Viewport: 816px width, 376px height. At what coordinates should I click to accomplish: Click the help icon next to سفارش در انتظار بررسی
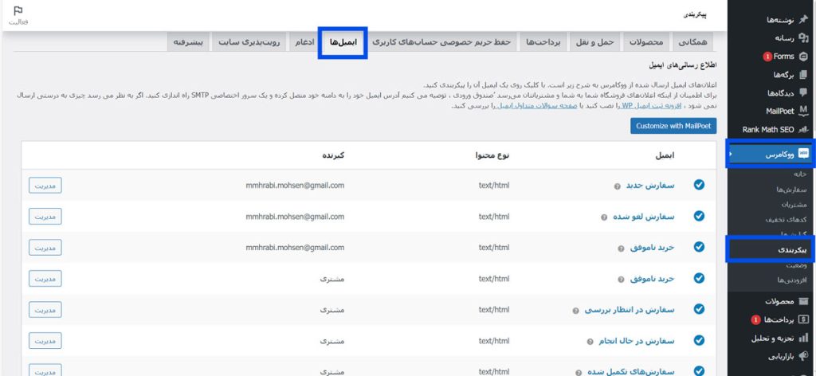575,311
